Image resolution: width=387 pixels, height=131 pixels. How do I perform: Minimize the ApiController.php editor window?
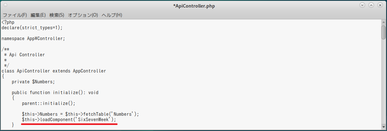(x=362, y=5)
